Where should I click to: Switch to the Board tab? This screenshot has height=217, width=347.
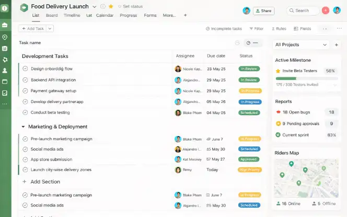click(52, 15)
